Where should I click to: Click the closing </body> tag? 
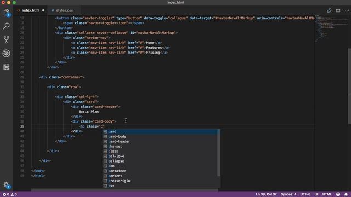pyautogui.click(x=38, y=171)
